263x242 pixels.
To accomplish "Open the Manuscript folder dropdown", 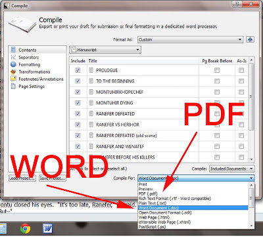I will tap(105, 50).
